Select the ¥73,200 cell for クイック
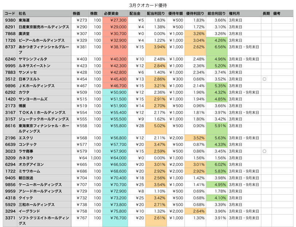 pos(115,198)
